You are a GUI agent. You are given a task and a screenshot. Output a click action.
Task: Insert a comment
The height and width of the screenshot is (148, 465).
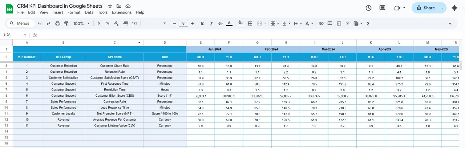pyautogui.click(x=330, y=23)
